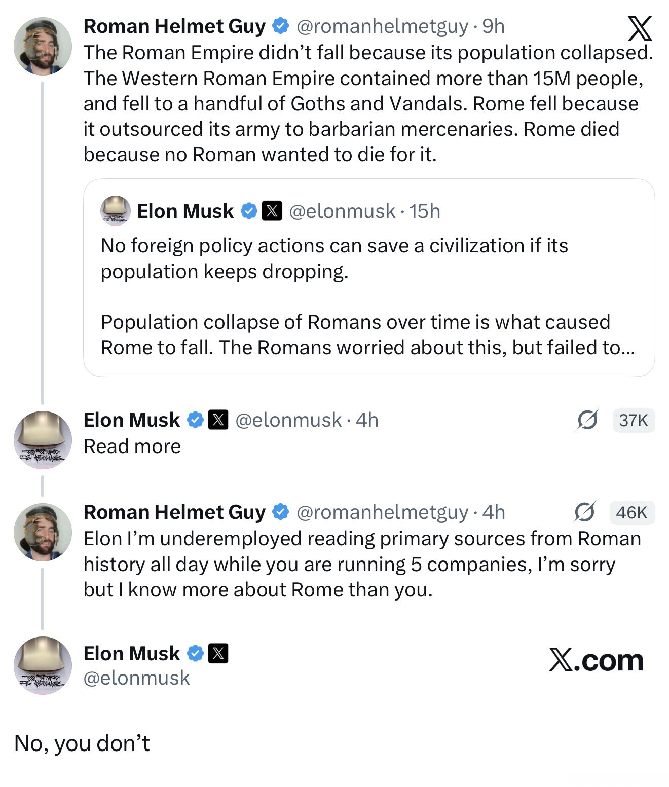Open @elonmusk handle on final tweet
The width and height of the screenshot is (669, 787).
[x=136, y=678]
